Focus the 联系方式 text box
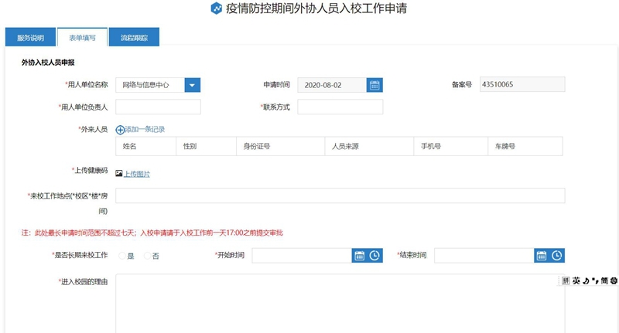The image size is (619, 333). (x=340, y=107)
